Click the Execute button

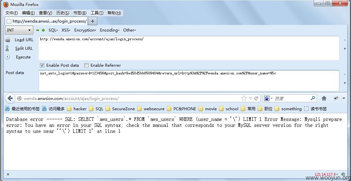23,57
